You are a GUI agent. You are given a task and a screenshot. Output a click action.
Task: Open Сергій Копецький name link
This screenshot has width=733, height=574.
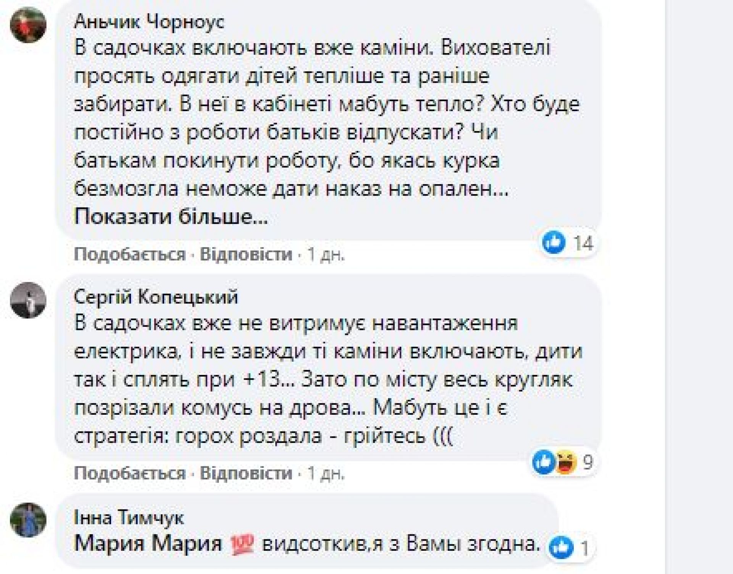click(x=156, y=296)
